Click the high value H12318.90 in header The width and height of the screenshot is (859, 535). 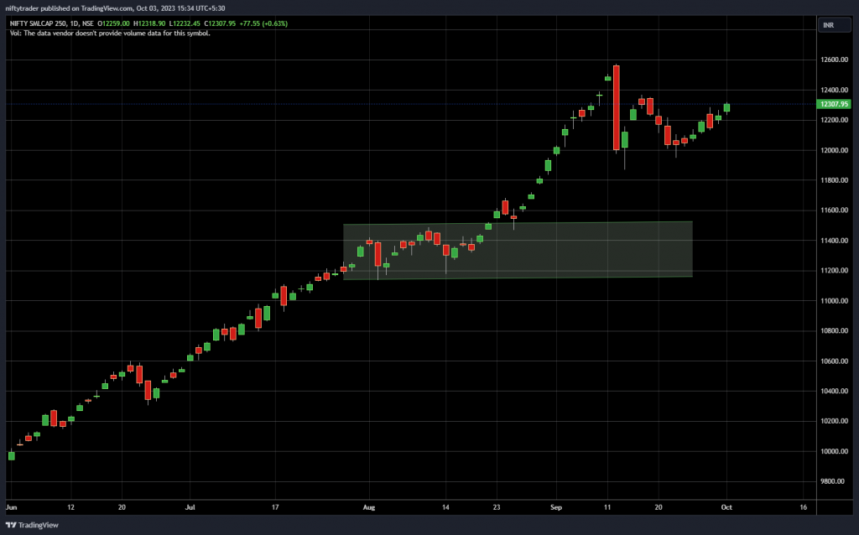(x=149, y=23)
